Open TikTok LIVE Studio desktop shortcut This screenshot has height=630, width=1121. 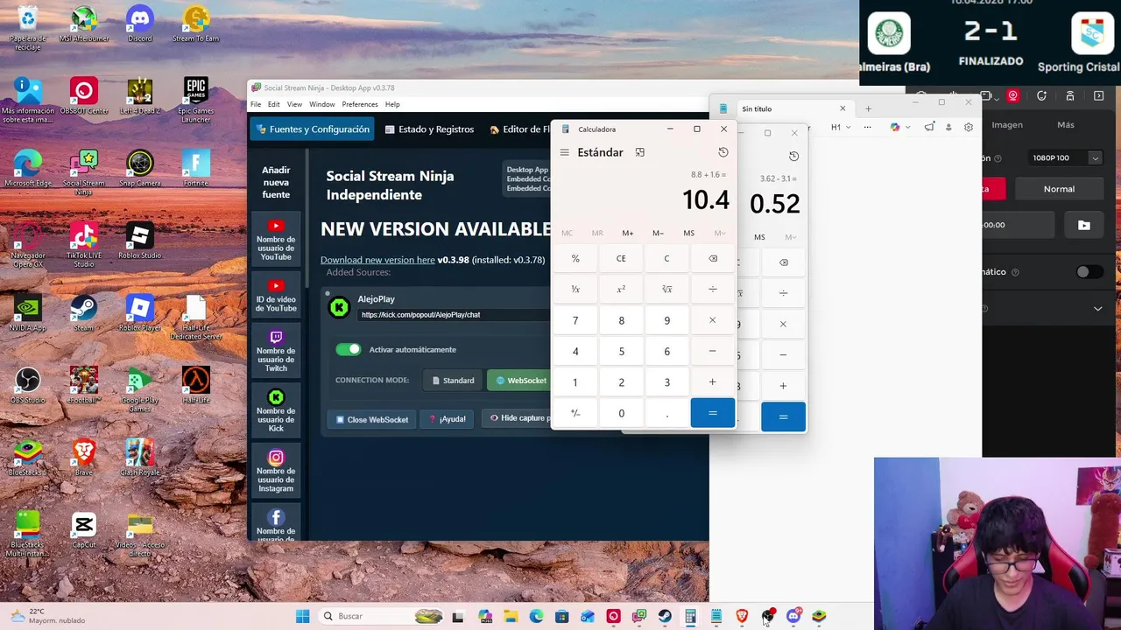[83, 245]
